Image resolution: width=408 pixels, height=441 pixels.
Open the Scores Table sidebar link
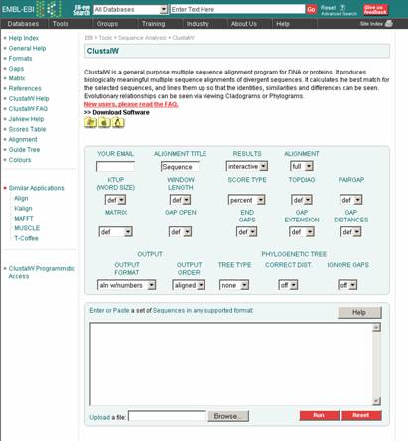27,129
